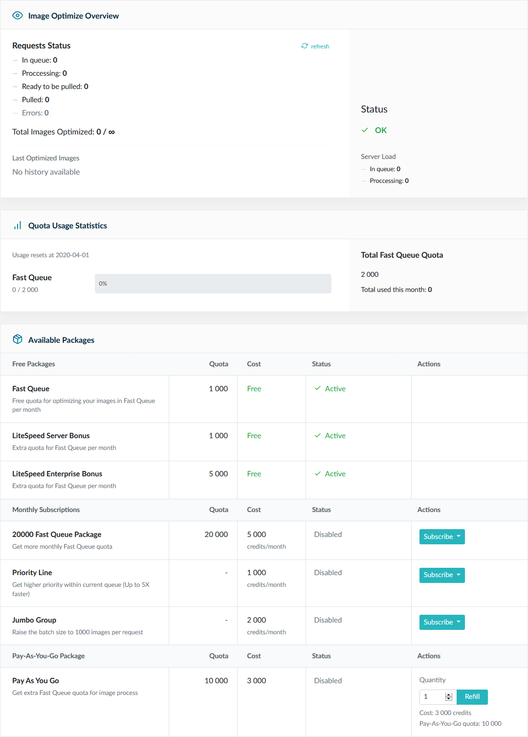Click the Quota Usage Statistics heading
Screen dimensions: 528x737
[x=67, y=225]
